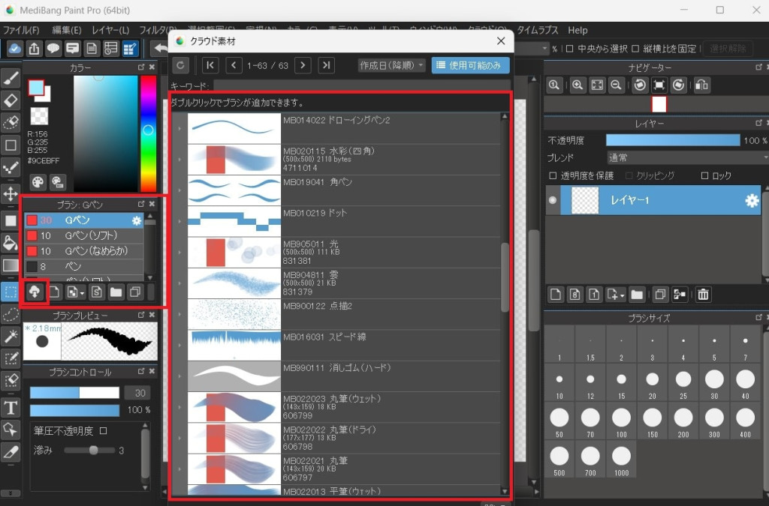
Task: Toggle 縦横比を固定 checkbox
Action: click(635, 49)
